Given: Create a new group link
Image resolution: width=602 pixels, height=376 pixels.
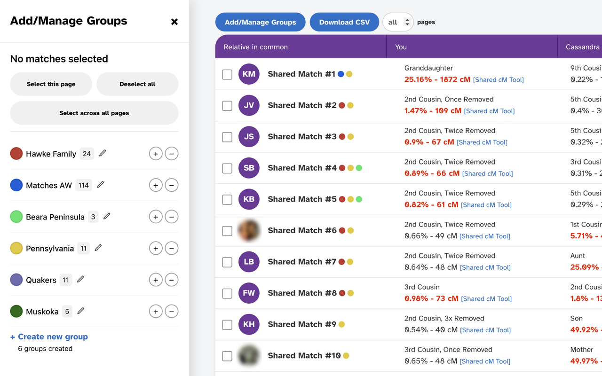Looking at the screenshot, I should (x=49, y=337).
